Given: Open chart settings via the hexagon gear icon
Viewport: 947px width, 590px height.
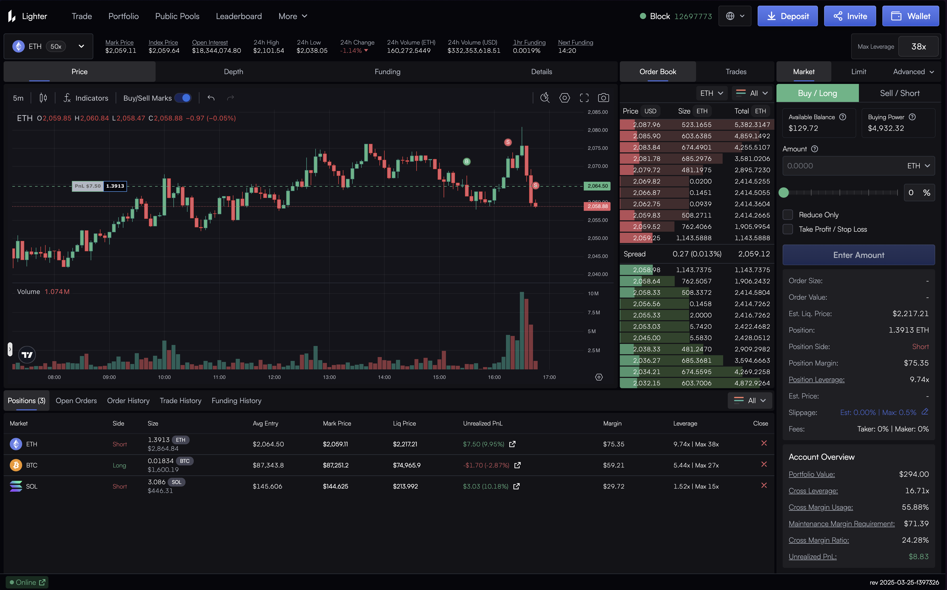Looking at the screenshot, I should 564,98.
